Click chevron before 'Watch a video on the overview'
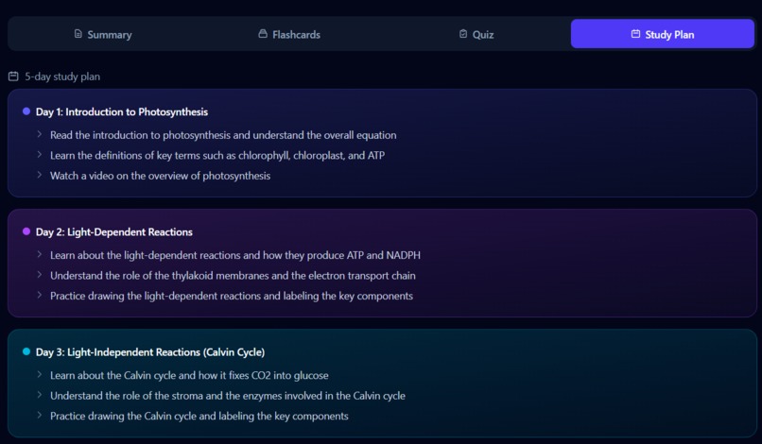762x444 pixels. [x=40, y=176]
